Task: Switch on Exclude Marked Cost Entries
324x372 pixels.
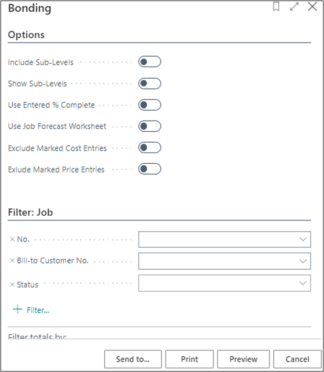Action: 149,148
